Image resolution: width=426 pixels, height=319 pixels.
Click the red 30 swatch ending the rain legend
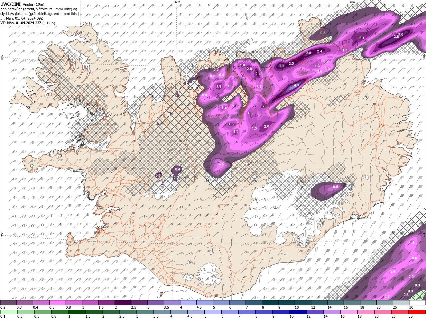pyautogui.click(x=417, y=312)
